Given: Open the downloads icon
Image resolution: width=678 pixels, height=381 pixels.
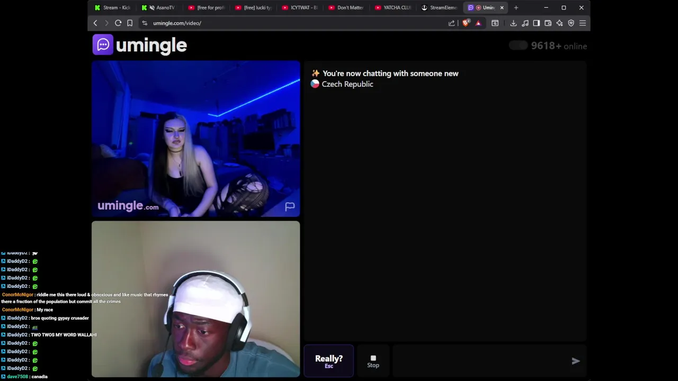Looking at the screenshot, I should coord(513,23).
